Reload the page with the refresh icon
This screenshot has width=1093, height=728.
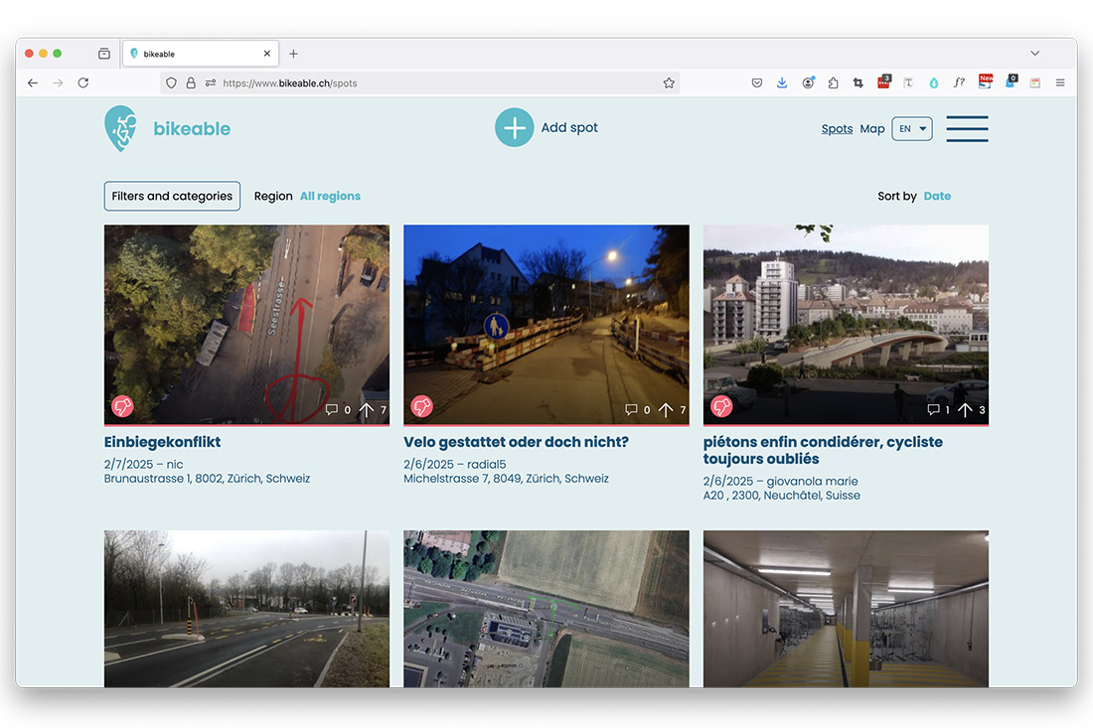[83, 82]
